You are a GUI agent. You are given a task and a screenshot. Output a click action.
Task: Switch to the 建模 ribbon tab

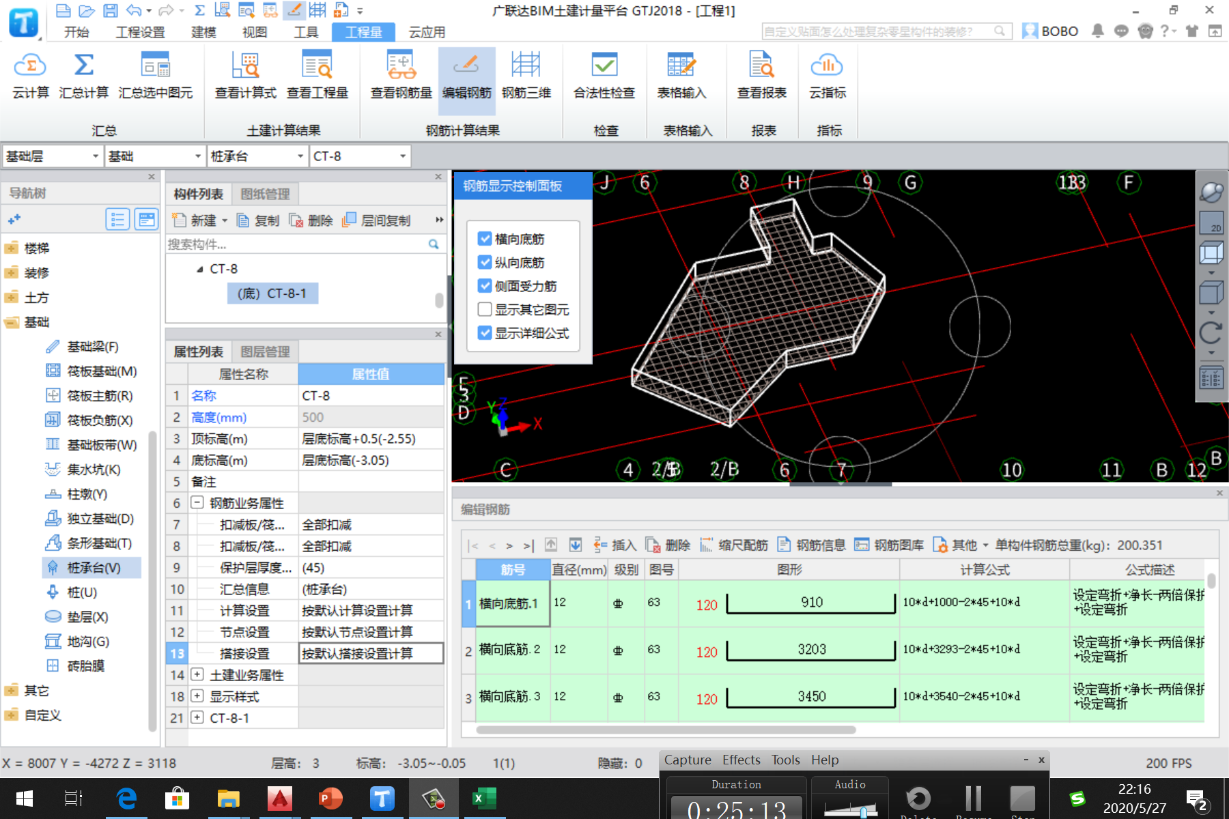[x=203, y=32]
